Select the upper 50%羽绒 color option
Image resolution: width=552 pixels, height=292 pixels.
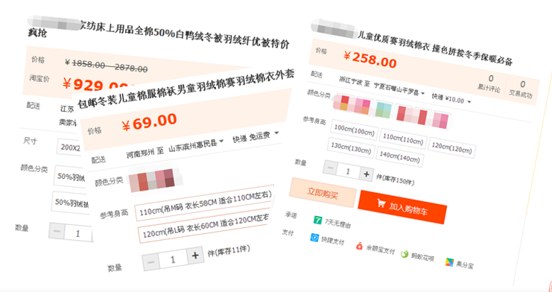(69, 177)
